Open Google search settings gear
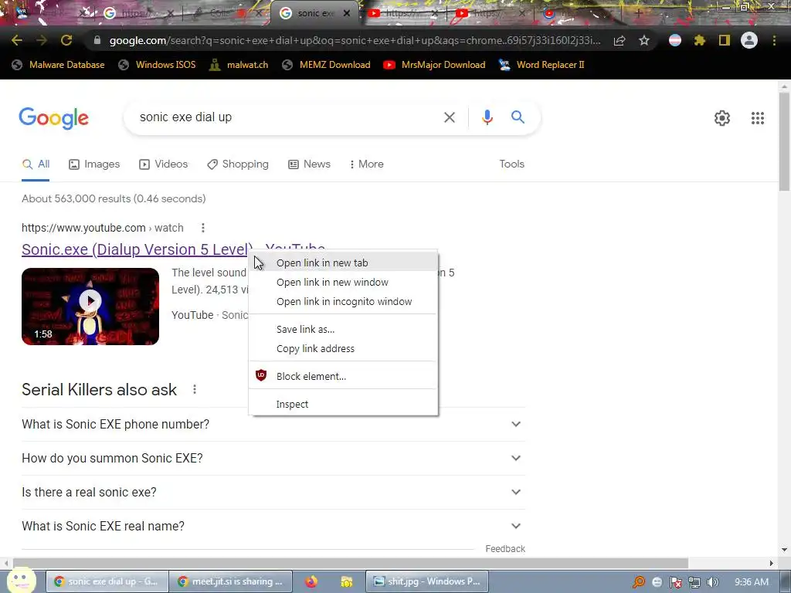This screenshot has height=593, width=791. point(722,118)
